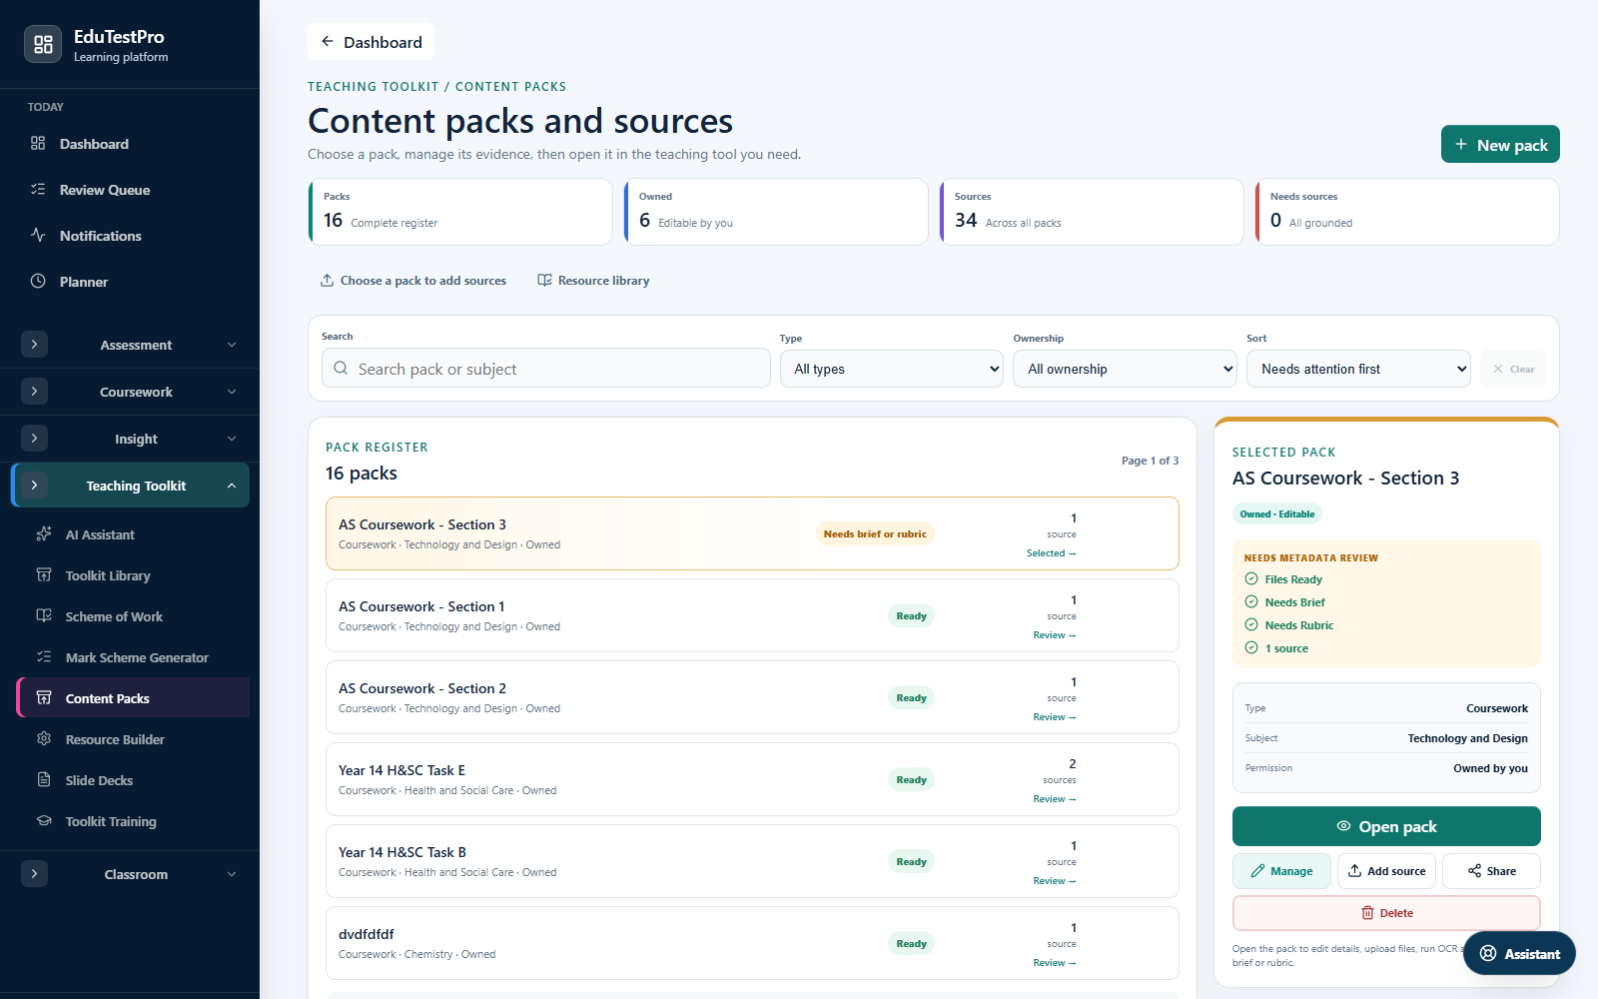Image resolution: width=1598 pixels, height=999 pixels.
Task: Review the Year 14 H&SC Task B pack
Action: click(1054, 881)
